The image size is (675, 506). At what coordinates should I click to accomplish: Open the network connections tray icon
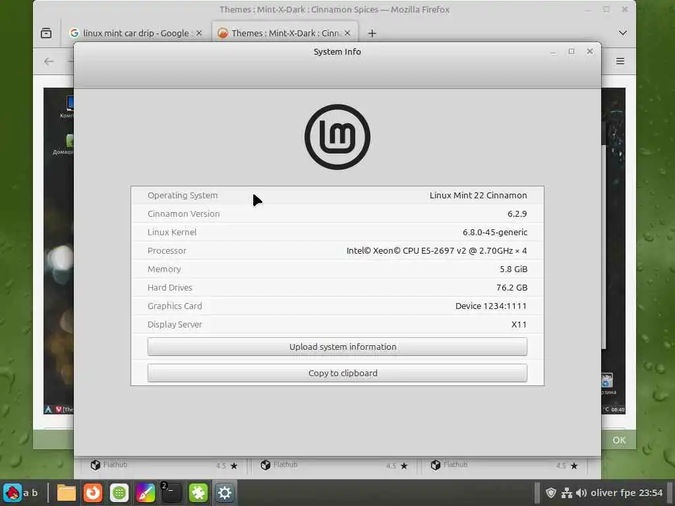(566, 493)
